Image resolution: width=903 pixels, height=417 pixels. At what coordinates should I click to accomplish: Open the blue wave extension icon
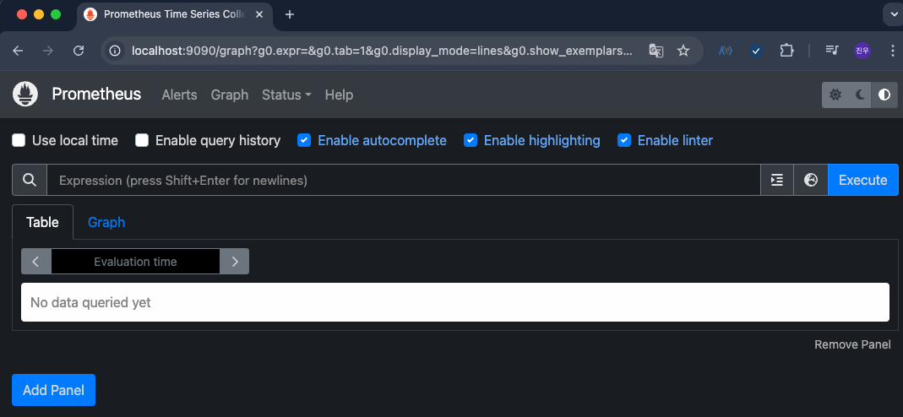(x=726, y=51)
